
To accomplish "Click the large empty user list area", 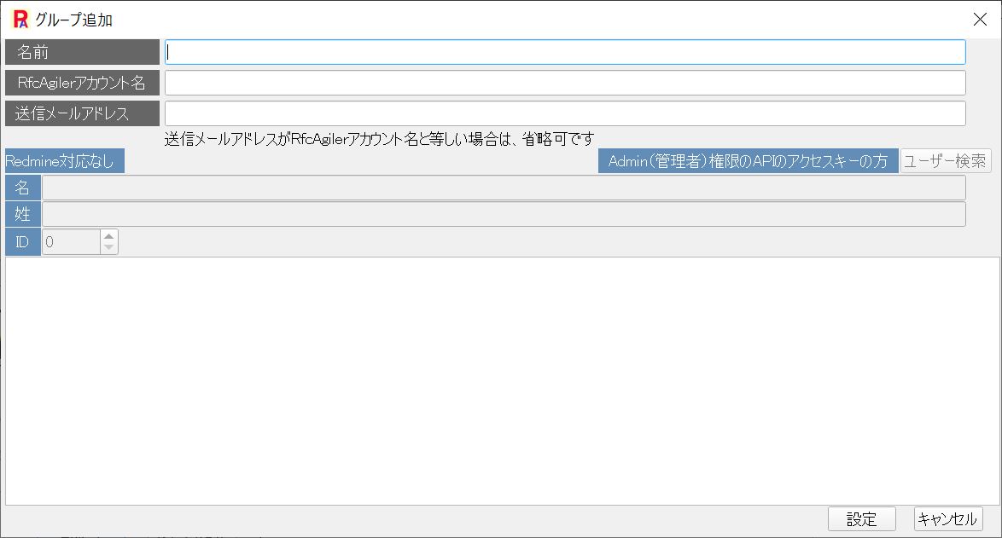I will coord(502,381).
